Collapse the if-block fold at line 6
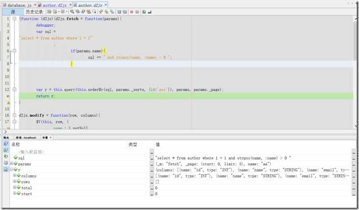The width and height of the screenshot is (359, 210). tap(14, 51)
